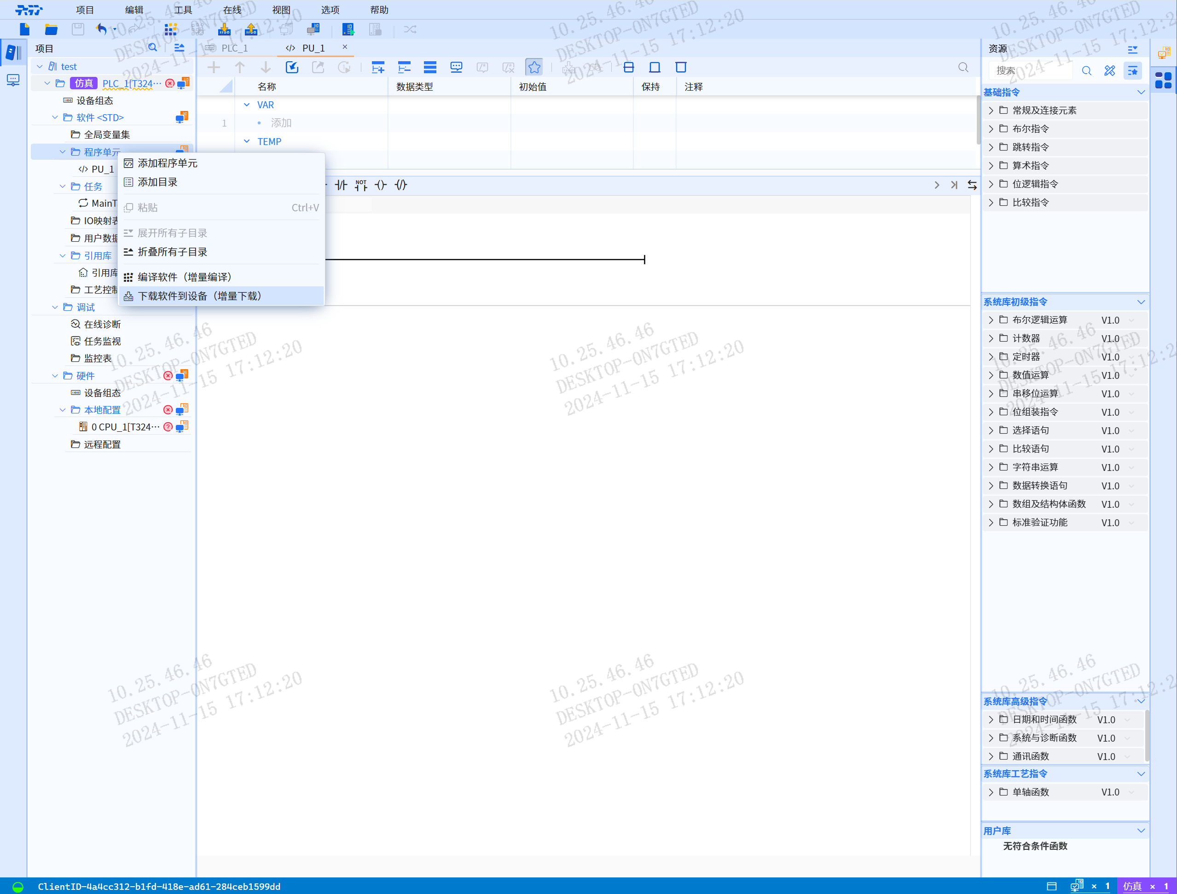1177x894 pixels.
Task: Click the compile software grid icon
Action: point(170,29)
